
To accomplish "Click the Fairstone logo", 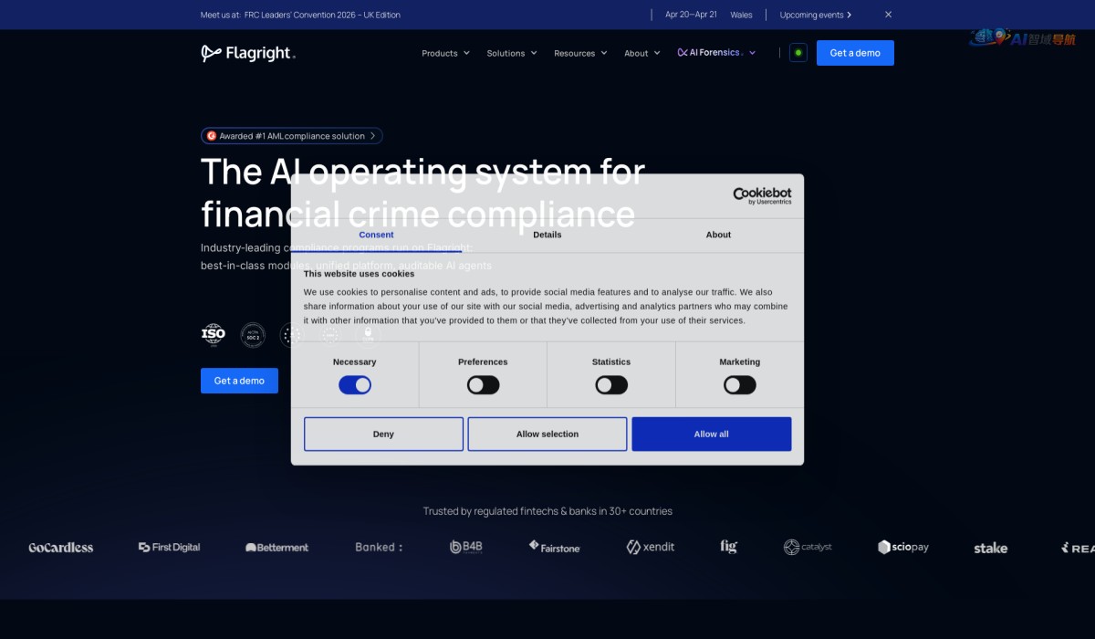I will click(554, 547).
